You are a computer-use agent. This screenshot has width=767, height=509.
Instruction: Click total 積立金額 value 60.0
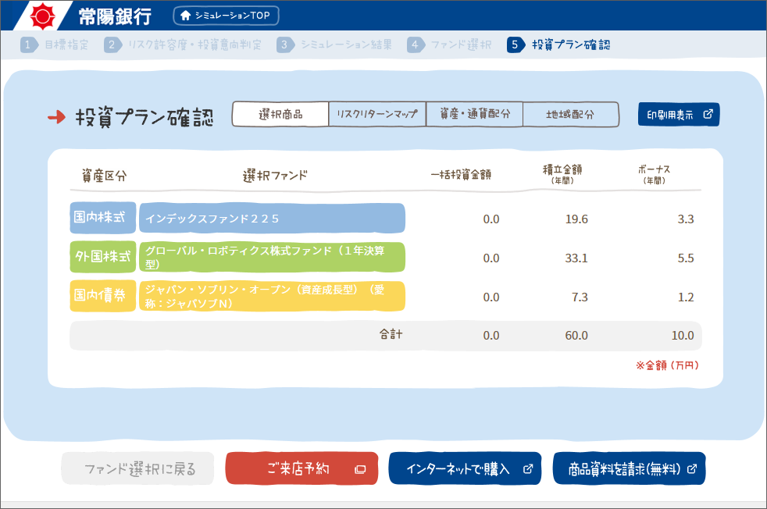coord(576,336)
